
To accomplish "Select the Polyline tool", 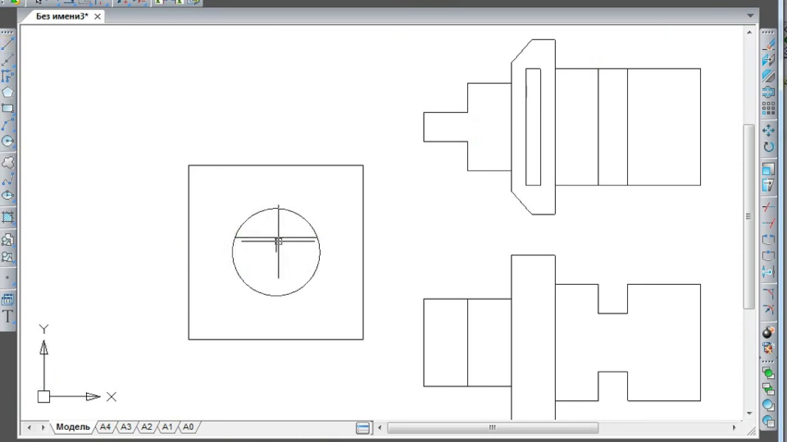I will click(x=7, y=76).
